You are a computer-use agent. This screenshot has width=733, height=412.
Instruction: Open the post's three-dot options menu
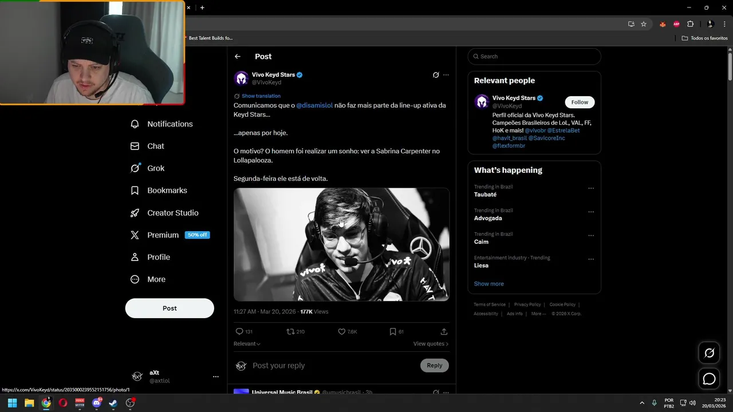click(446, 75)
